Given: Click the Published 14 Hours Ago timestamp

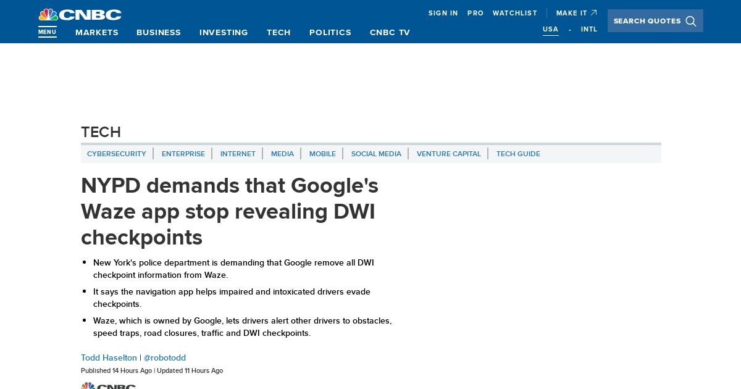Looking at the screenshot, I should [x=116, y=370].
